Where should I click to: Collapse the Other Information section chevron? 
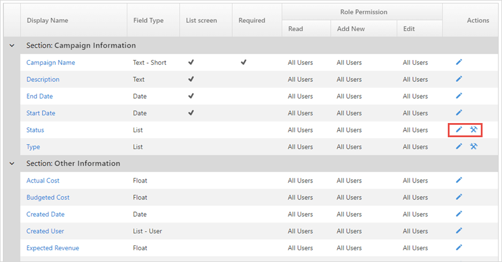click(x=12, y=164)
